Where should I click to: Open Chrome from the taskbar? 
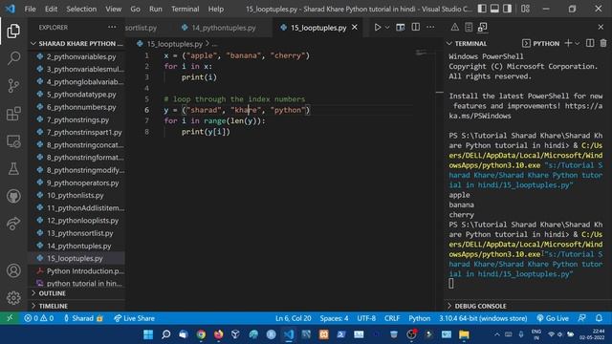[201, 334]
